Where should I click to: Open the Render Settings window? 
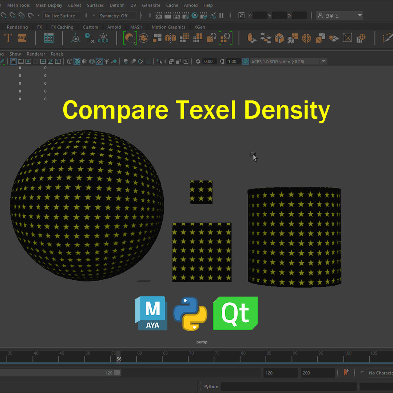[186, 15]
